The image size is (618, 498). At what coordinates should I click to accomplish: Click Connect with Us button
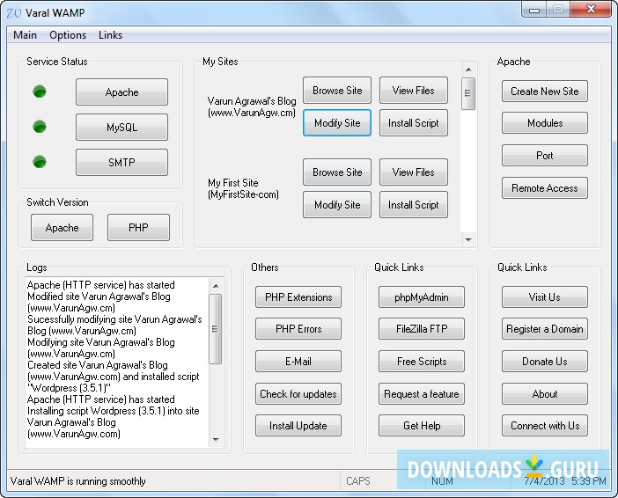[x=545, y=426]
